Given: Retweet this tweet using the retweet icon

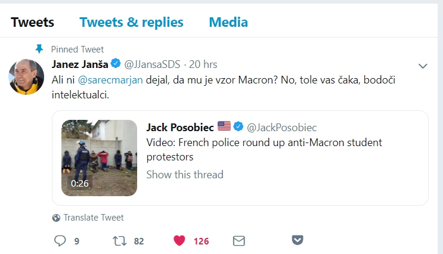Looking at the screenshot, I should (119, 241).
